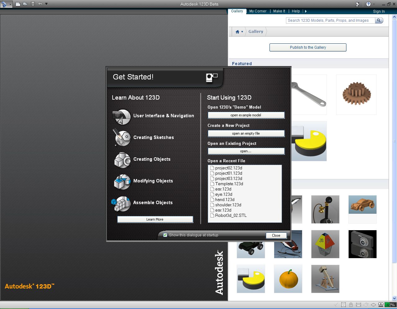
Task: Expand the home breadcrumb dropdown
Action: pos(242,31)
